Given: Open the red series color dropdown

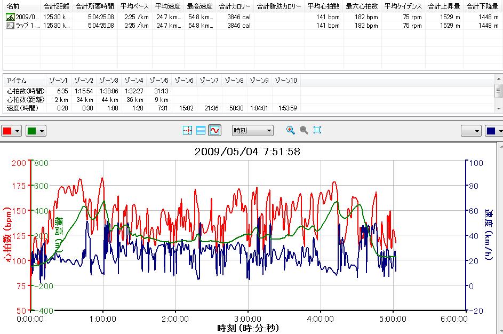Looking at the screenshot, I should point(11,131).
